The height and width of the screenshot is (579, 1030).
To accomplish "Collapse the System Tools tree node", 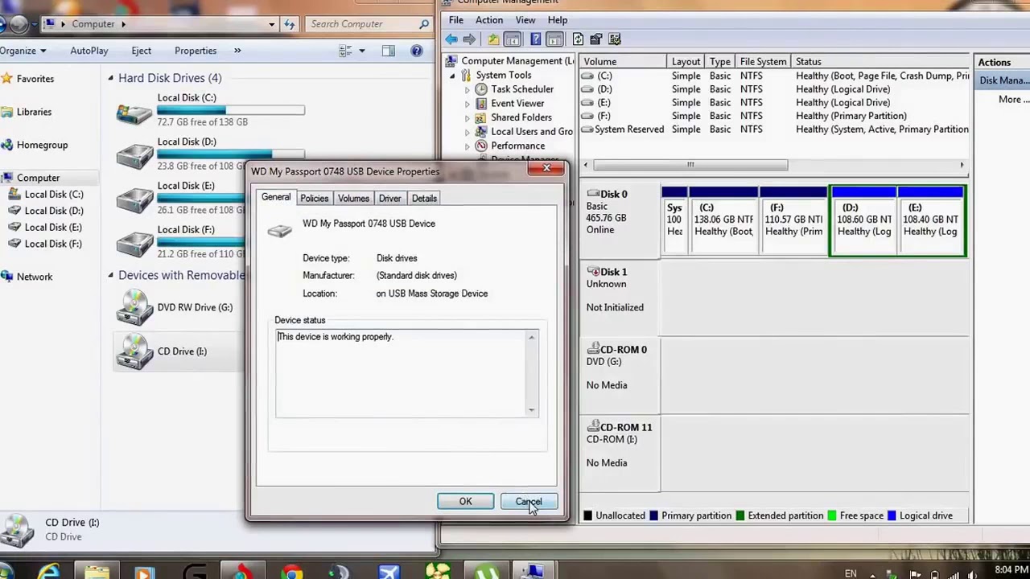I will [x=452, y=76].
